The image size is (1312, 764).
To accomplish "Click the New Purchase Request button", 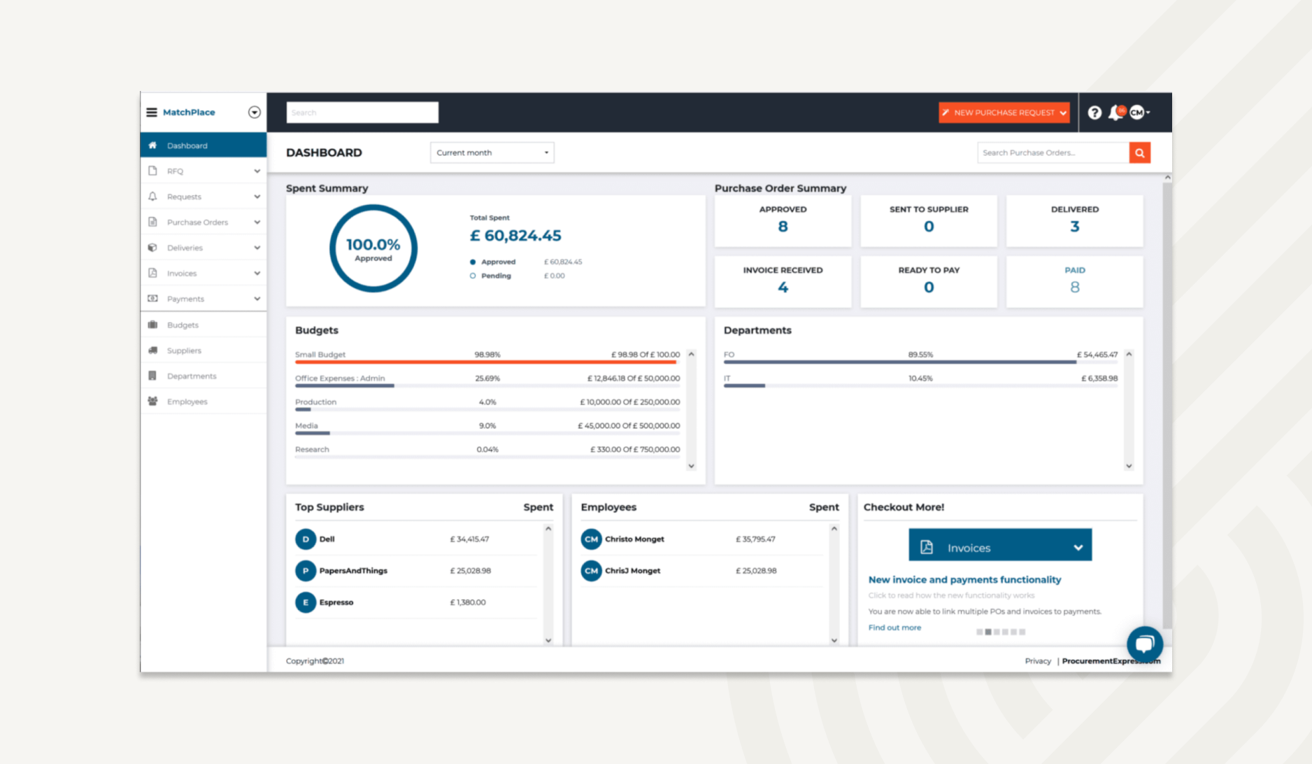I will (1004, 113).
